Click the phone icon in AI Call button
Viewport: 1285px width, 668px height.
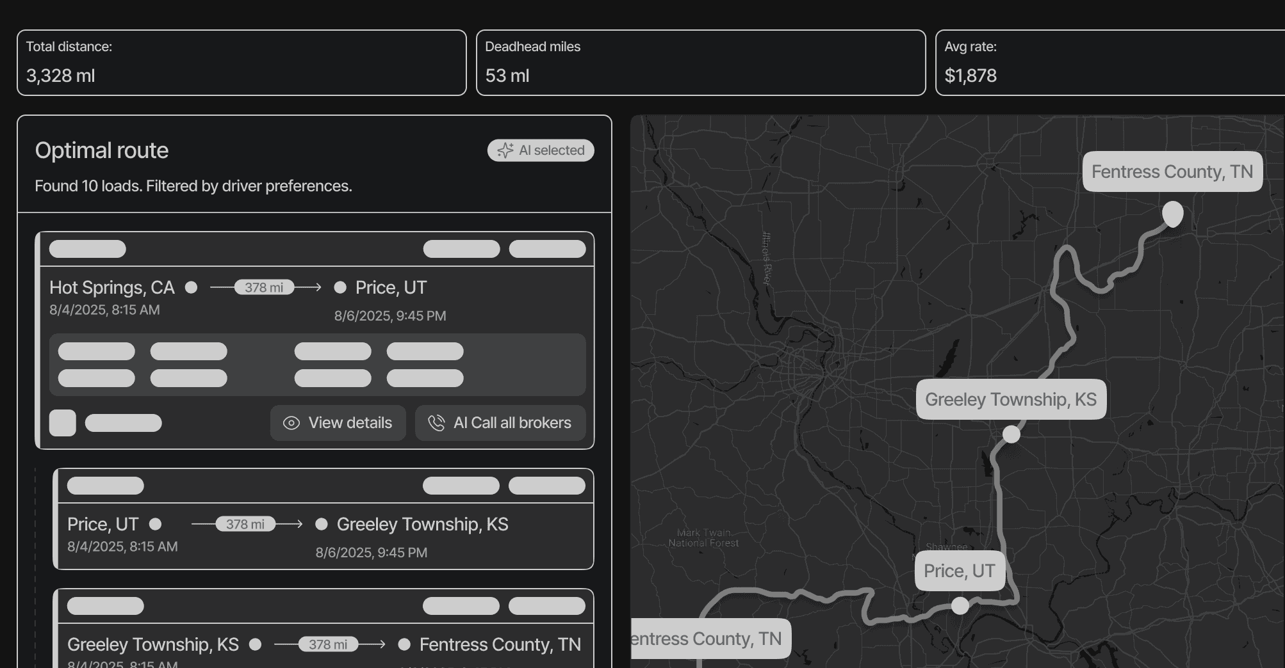[x=436, y=423]
